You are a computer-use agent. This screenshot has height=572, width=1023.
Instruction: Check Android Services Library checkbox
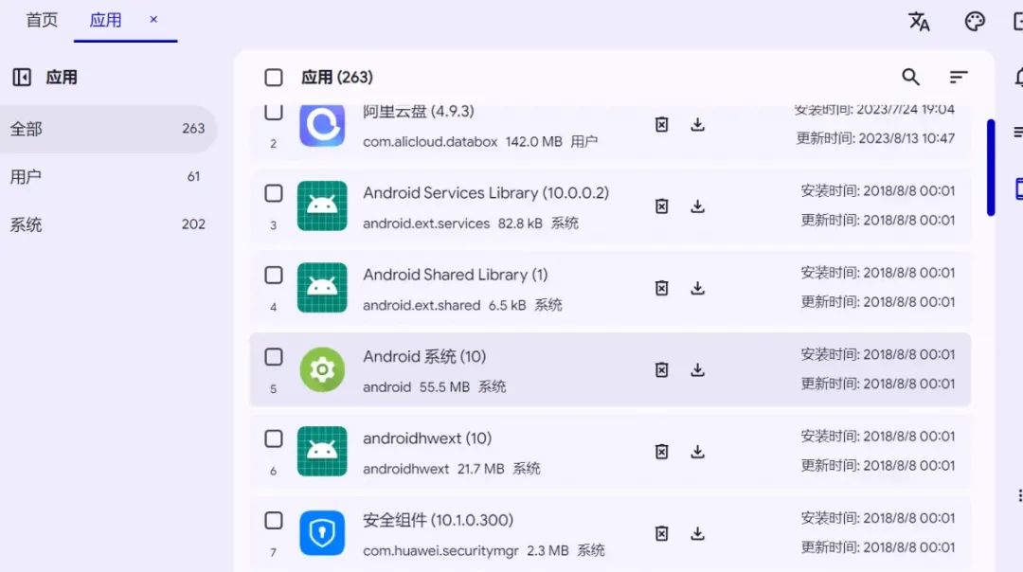274,193
